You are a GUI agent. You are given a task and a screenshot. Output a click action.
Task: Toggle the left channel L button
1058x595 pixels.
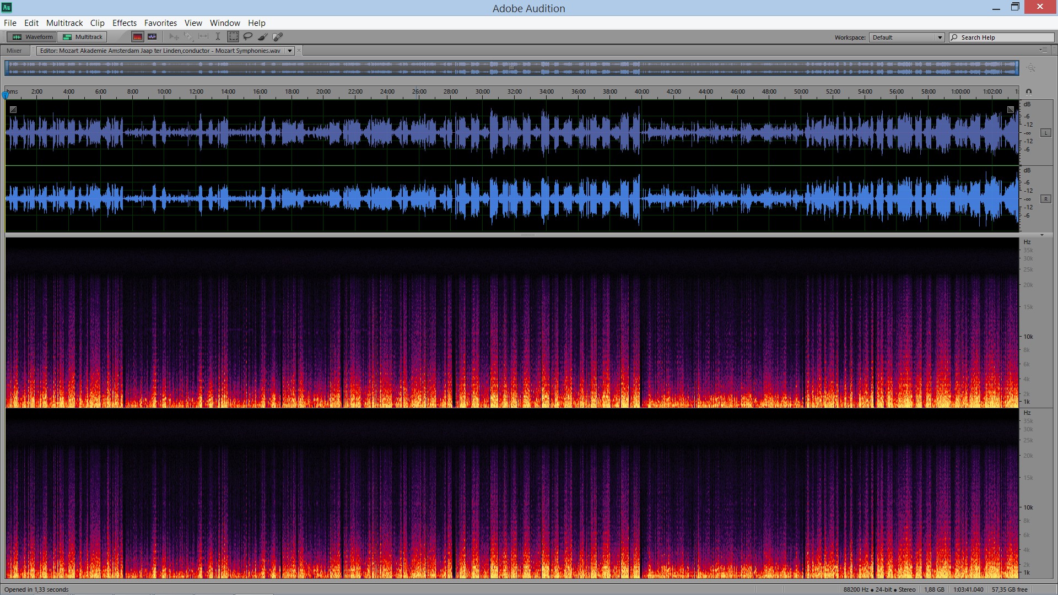coord(1045,133)
